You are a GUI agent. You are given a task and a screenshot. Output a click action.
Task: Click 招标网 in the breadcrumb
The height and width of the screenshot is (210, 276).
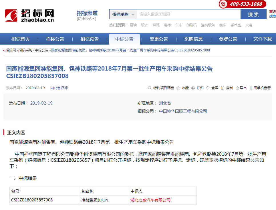[11, 50]
